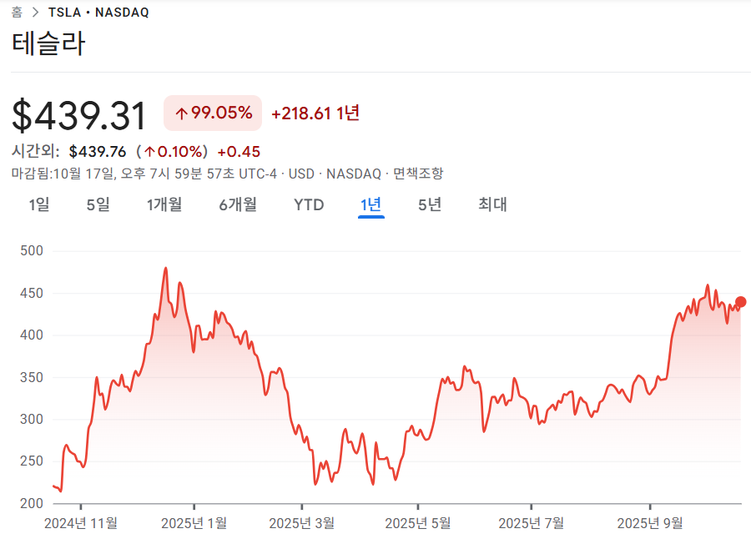Click the +218.61 1년 change text
This screenshot has width=751, height=544.
(315, 113)
